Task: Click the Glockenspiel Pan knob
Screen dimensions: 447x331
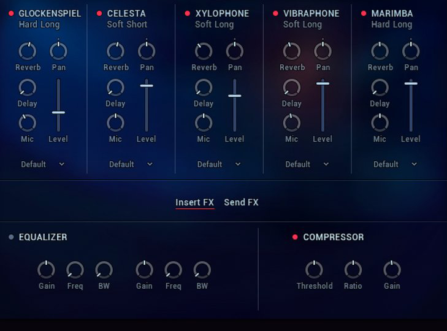Action: 58,51
